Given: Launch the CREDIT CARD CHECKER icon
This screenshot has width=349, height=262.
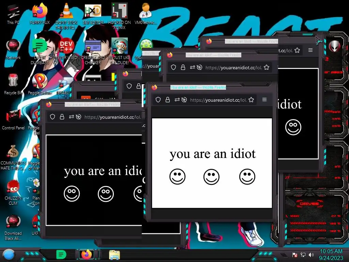Looking at the screenshot, I should pos(93,52).
